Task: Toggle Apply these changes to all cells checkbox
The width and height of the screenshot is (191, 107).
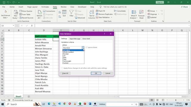Action: pyautogui.click(x=62, y=68)
